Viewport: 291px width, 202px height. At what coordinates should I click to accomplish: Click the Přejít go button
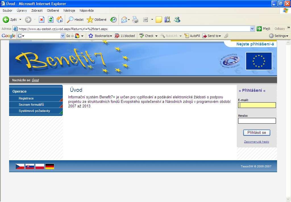(264, 29)
